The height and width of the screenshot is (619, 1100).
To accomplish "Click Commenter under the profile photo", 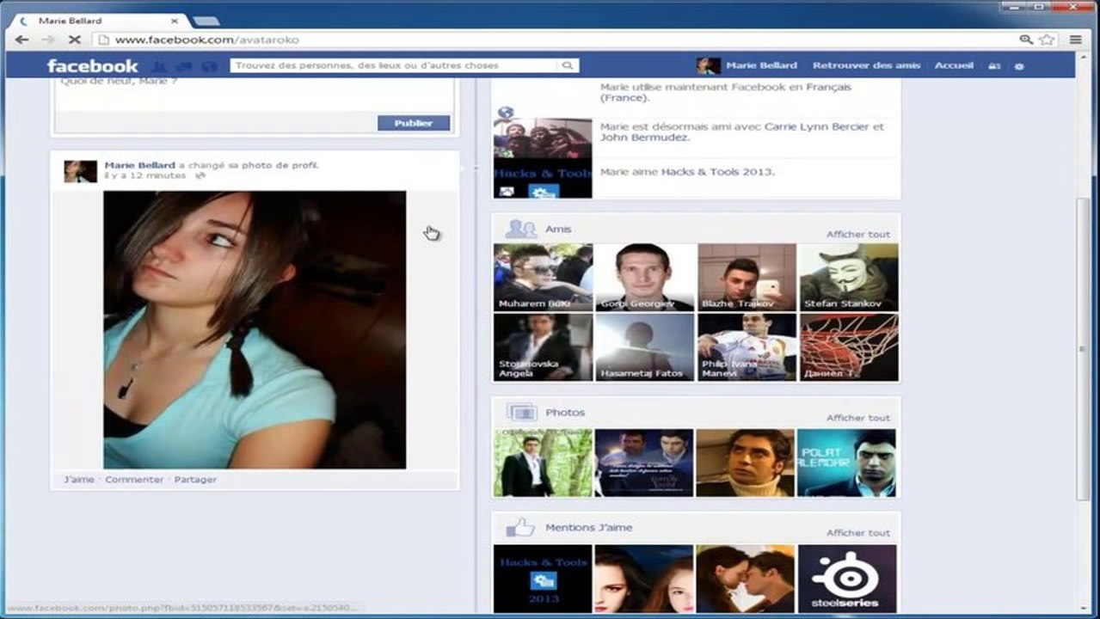I will click(x=134, y=480).
